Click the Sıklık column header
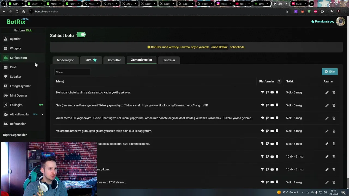Screen dimensions: 349x196 coord(290,81)
